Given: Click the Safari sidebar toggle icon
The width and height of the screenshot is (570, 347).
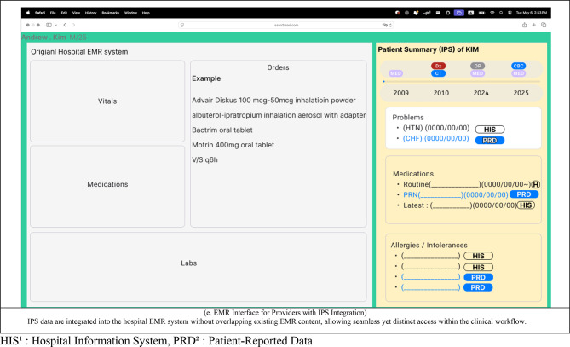Looking at the screenshot, I should tap(49, 25).
